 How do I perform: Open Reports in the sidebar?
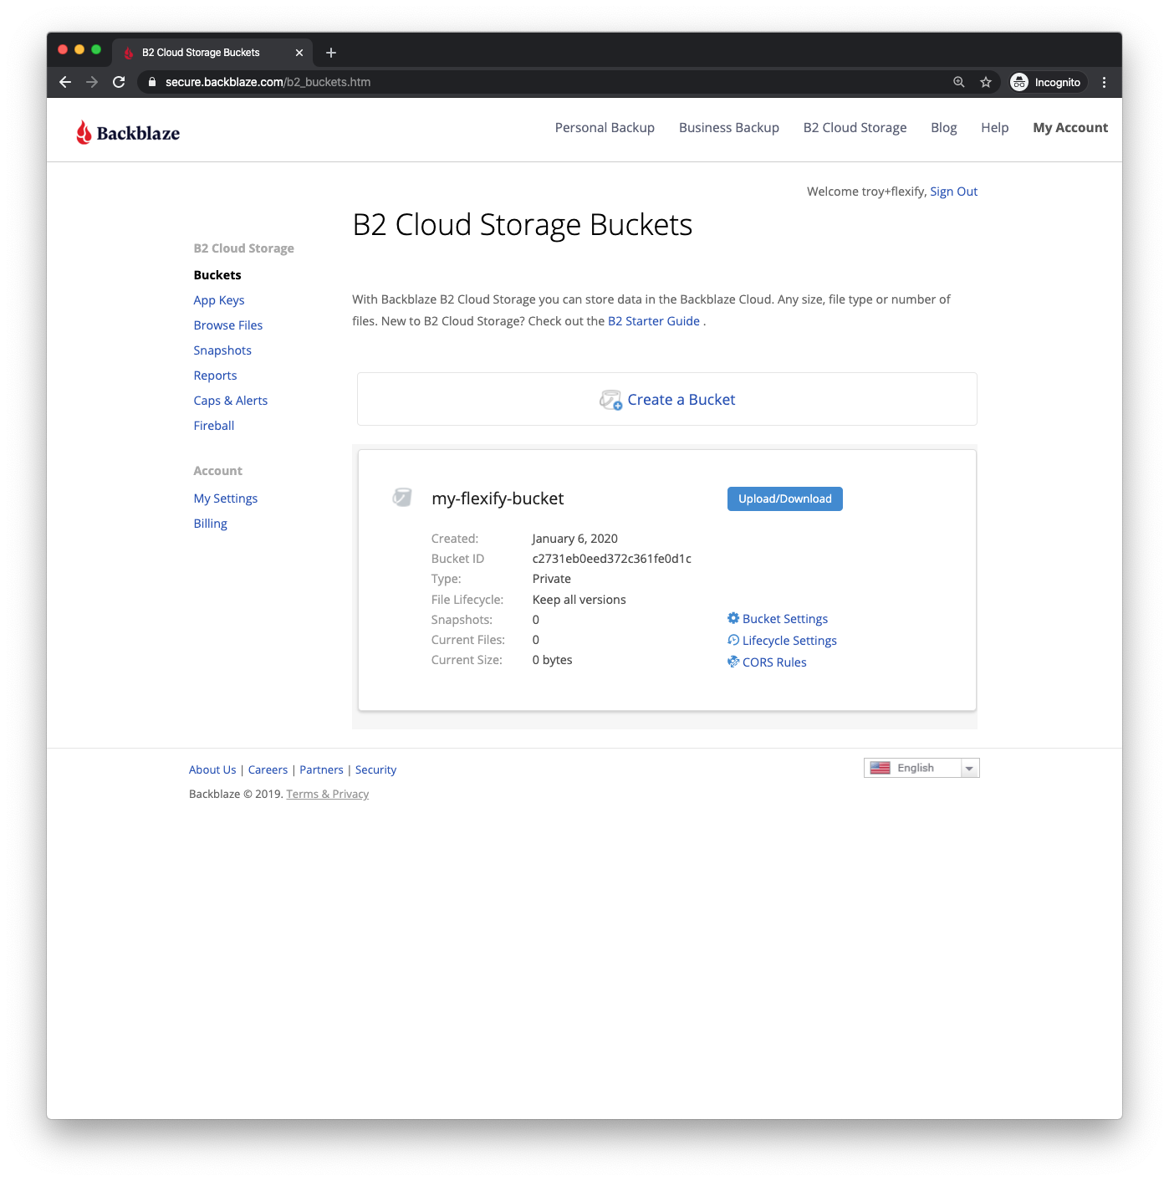pyautogui.click(x=215, y=376)
